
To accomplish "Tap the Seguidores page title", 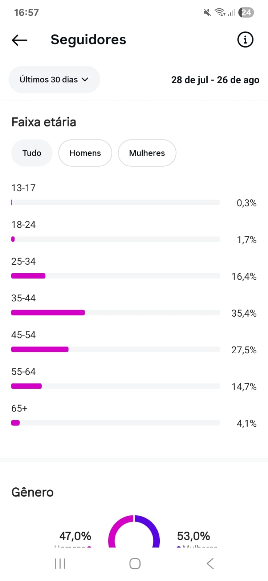I will pyautogui.click(x=88, y=40).
